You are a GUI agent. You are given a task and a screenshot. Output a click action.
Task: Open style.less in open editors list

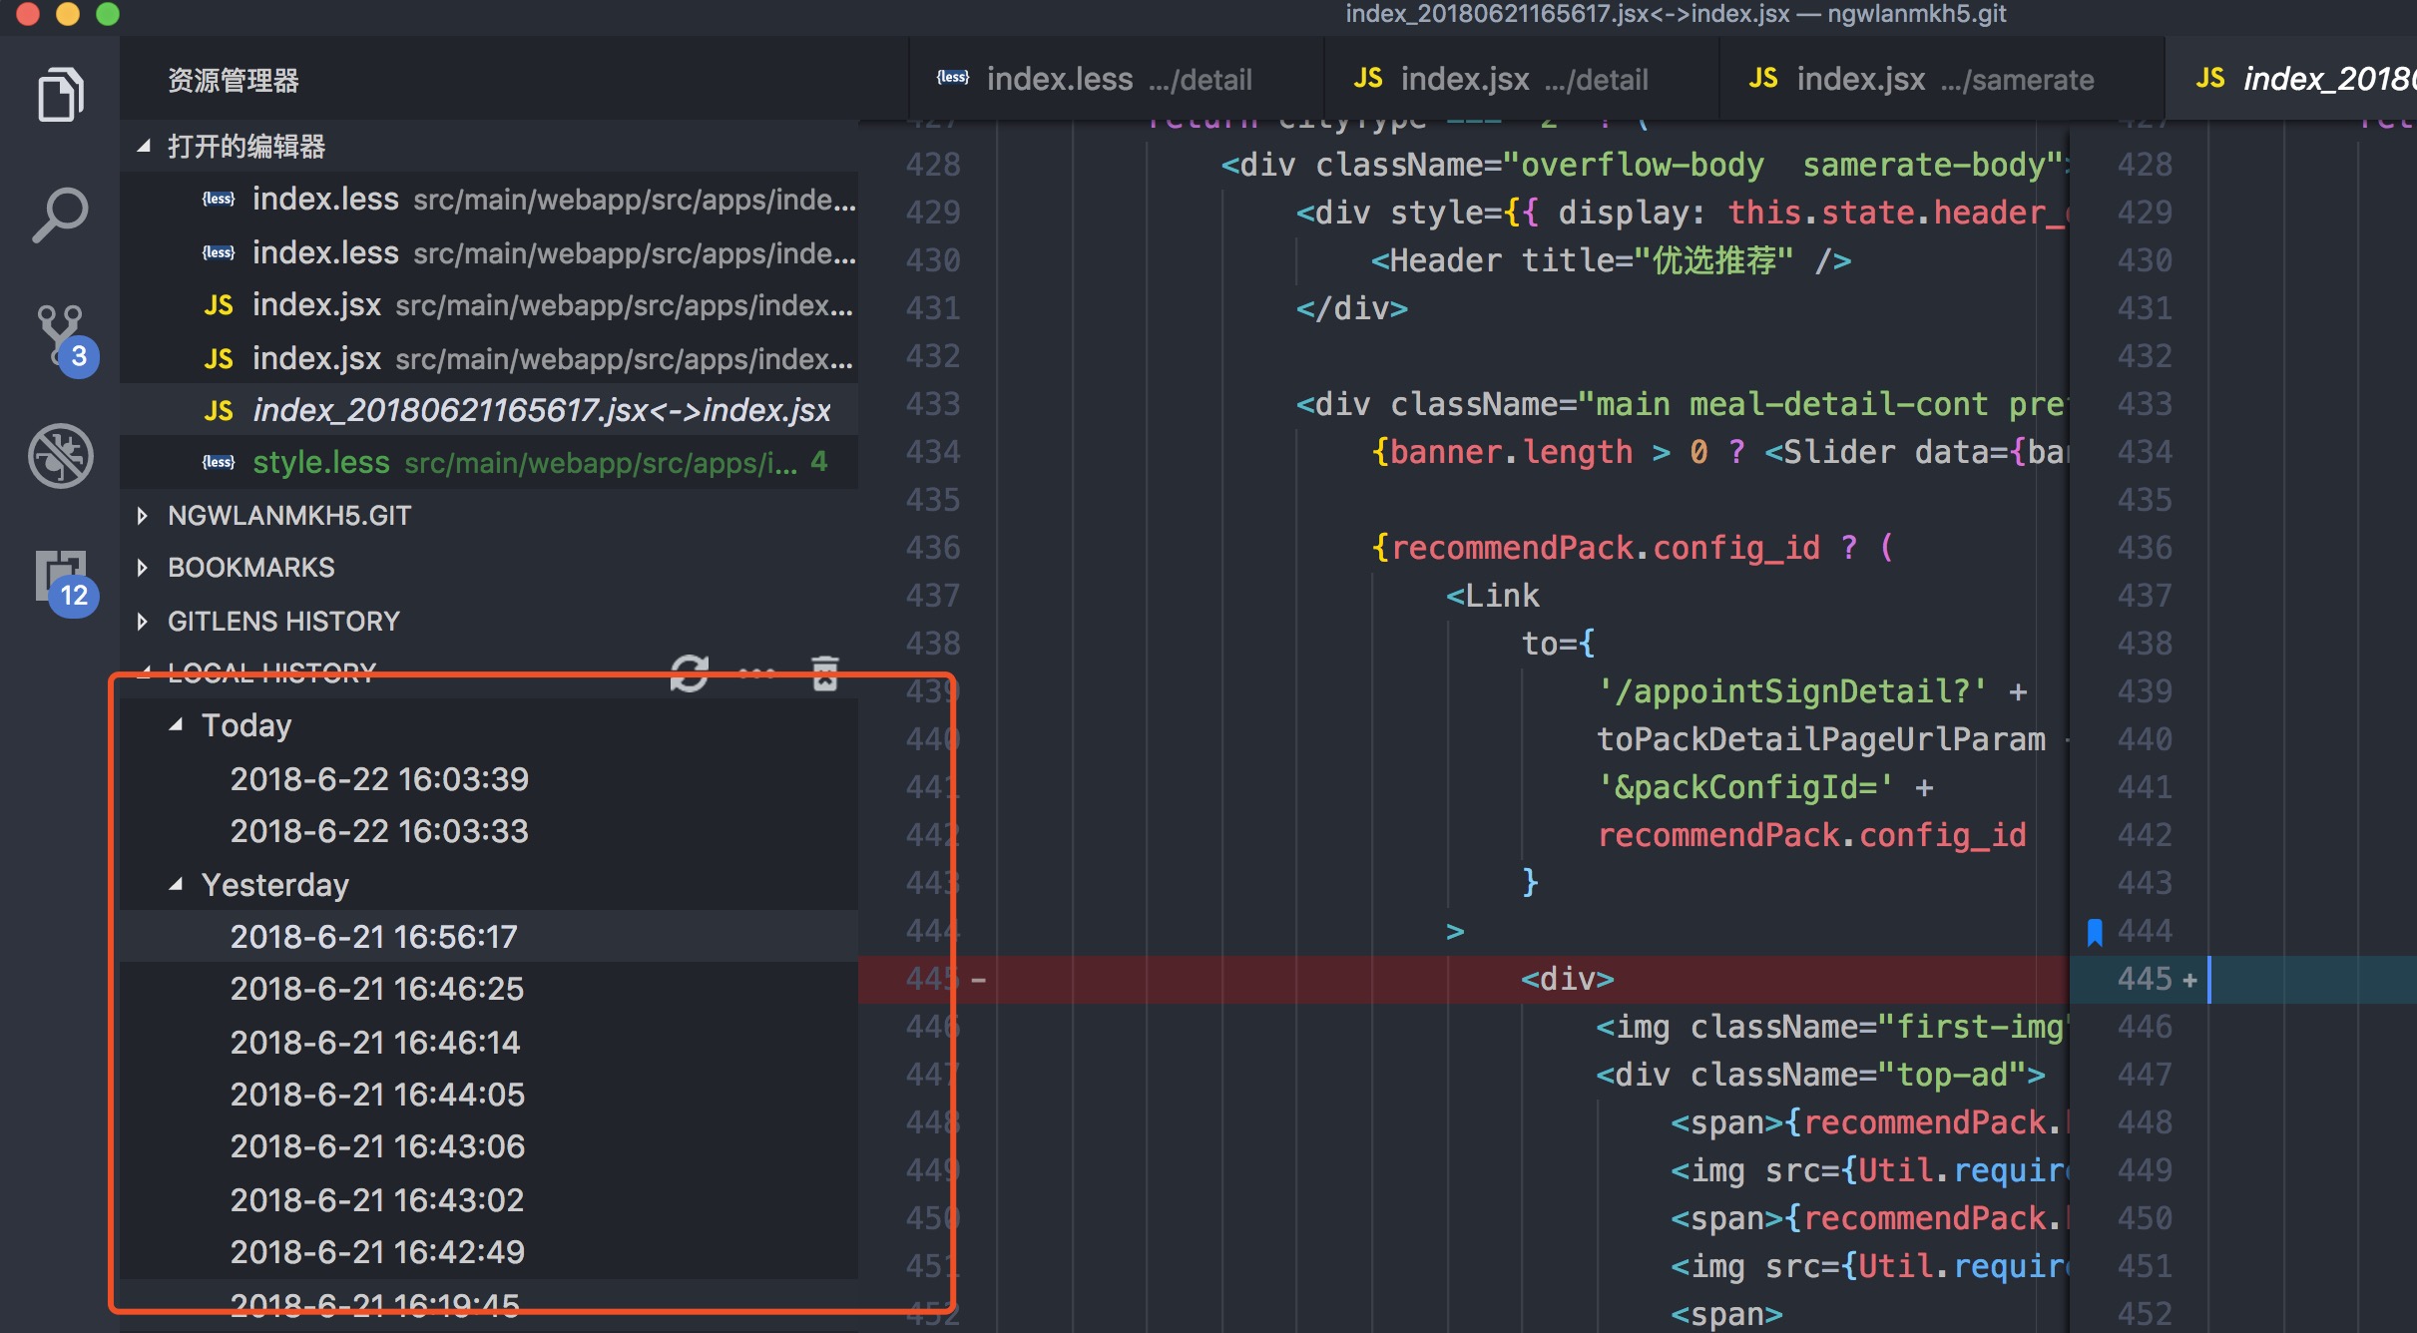point(321,463)
